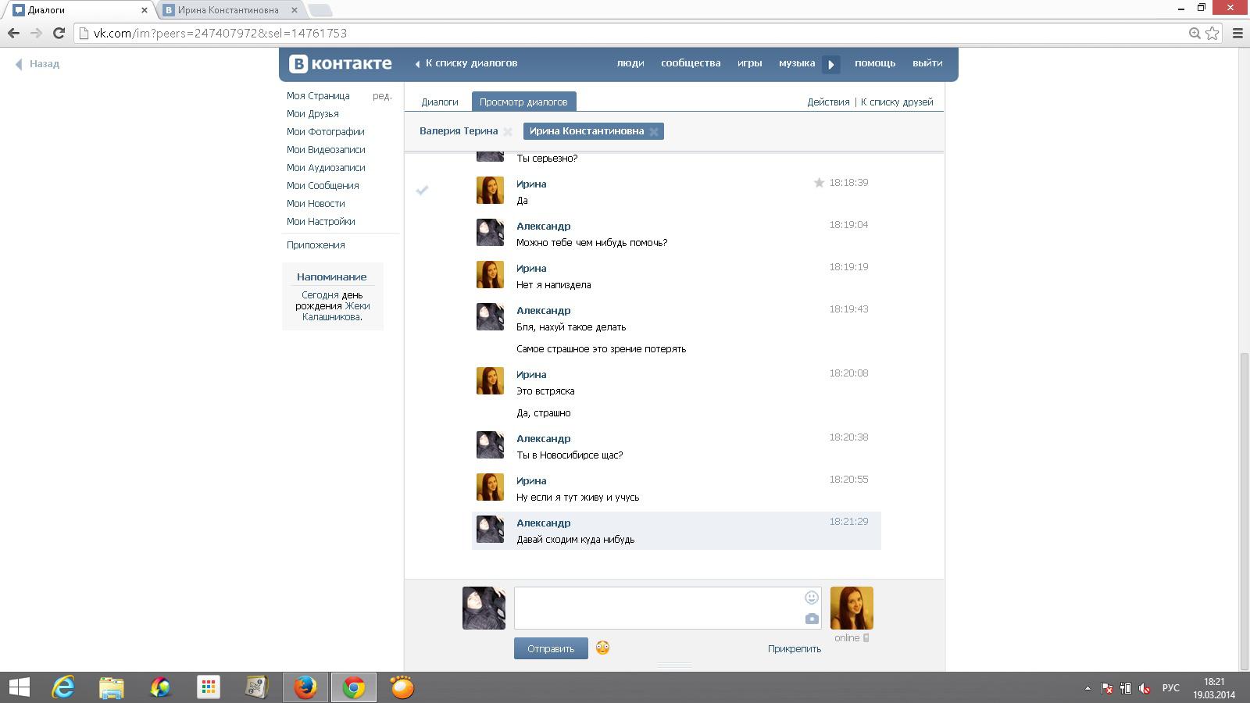Go back using the browser back arrow
The height and width of the screenshot is (703, 1250).
tap(13, 33)
